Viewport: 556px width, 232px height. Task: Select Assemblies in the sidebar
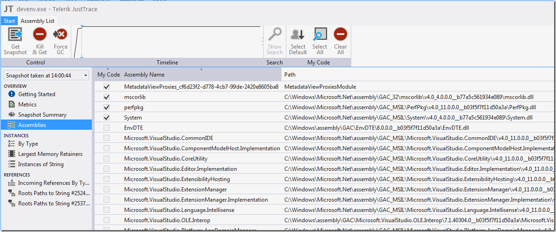tap(46, 125)
